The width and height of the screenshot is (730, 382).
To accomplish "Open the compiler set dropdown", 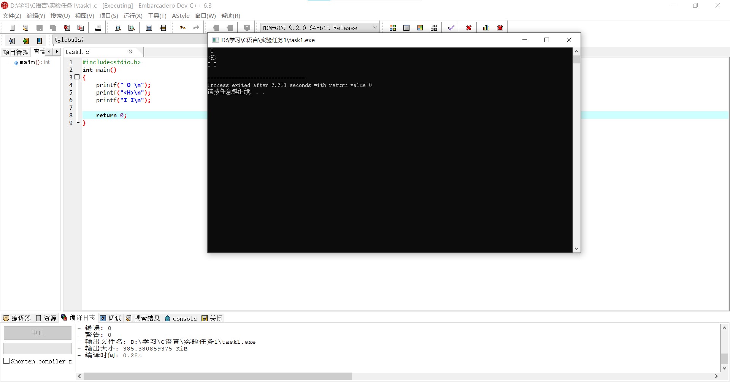I will pos(319,28).
